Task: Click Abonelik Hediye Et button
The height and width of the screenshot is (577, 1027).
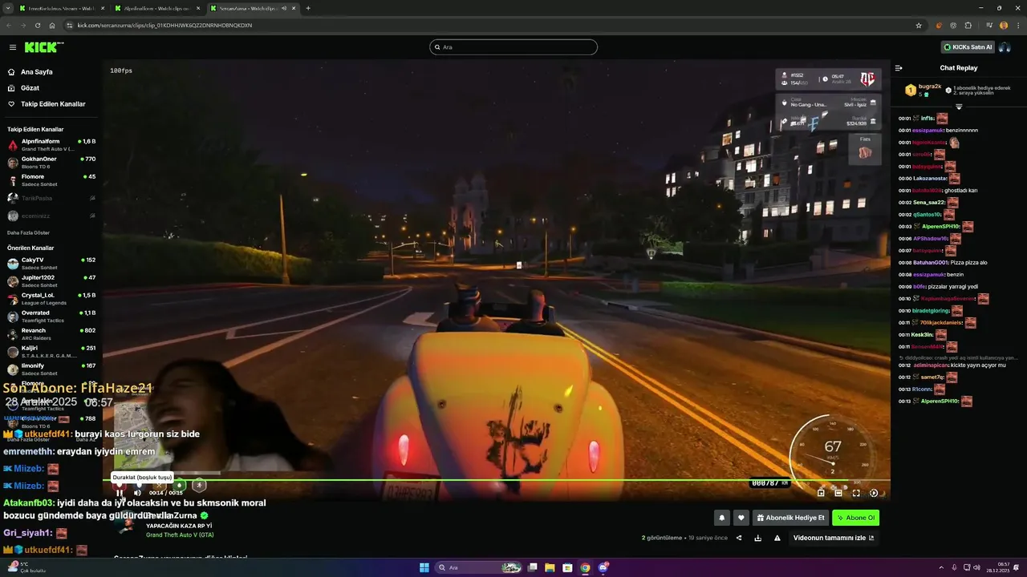Action: [x=790, y=518]
